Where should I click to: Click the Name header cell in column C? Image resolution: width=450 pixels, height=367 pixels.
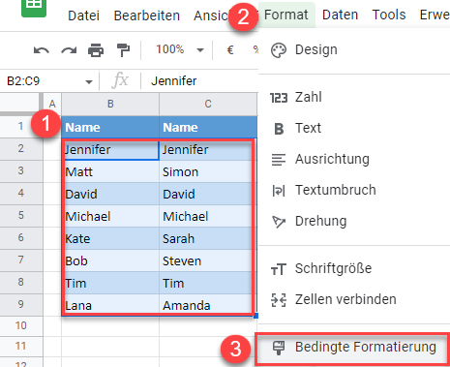[208, 127]
